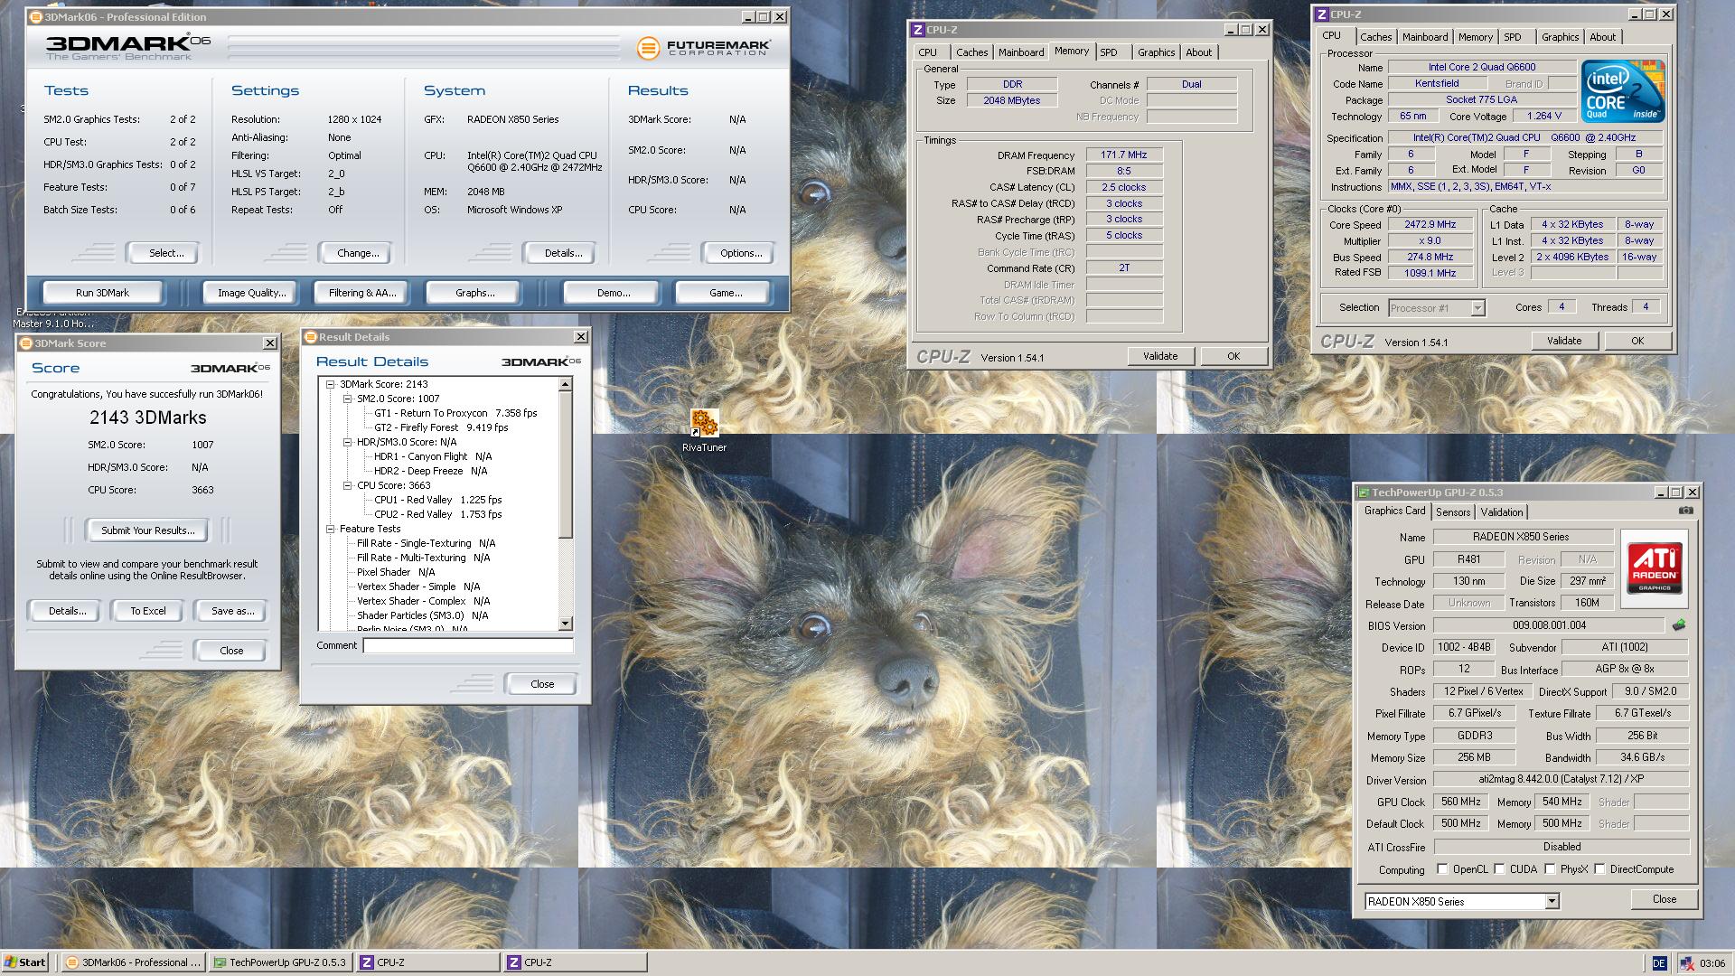Screen dimensions: 1735x976
Task: Click the Select... tests button
Action: [166, 253]
